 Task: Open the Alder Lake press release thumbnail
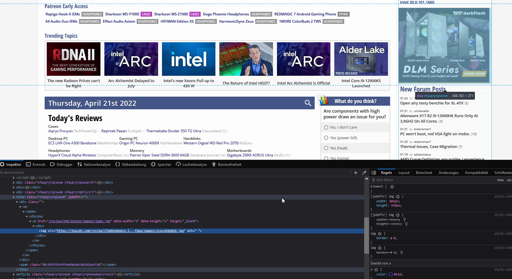click(x=361, y=59)
